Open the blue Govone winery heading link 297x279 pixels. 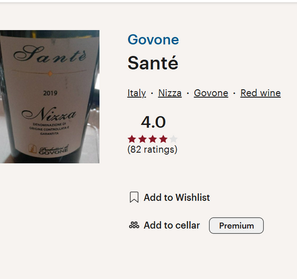[153, 40]
